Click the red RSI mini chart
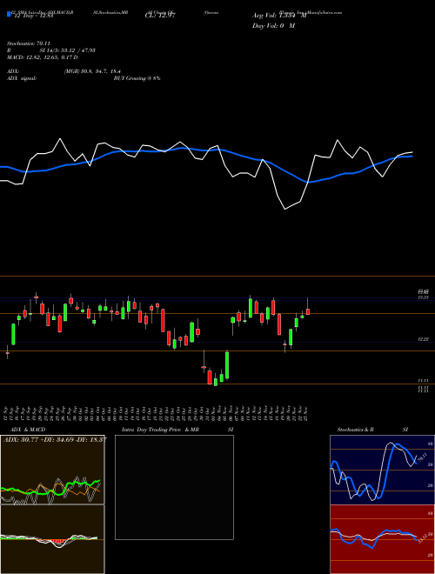The height and width of the screenshot is (574, 435). coord(382,539)
